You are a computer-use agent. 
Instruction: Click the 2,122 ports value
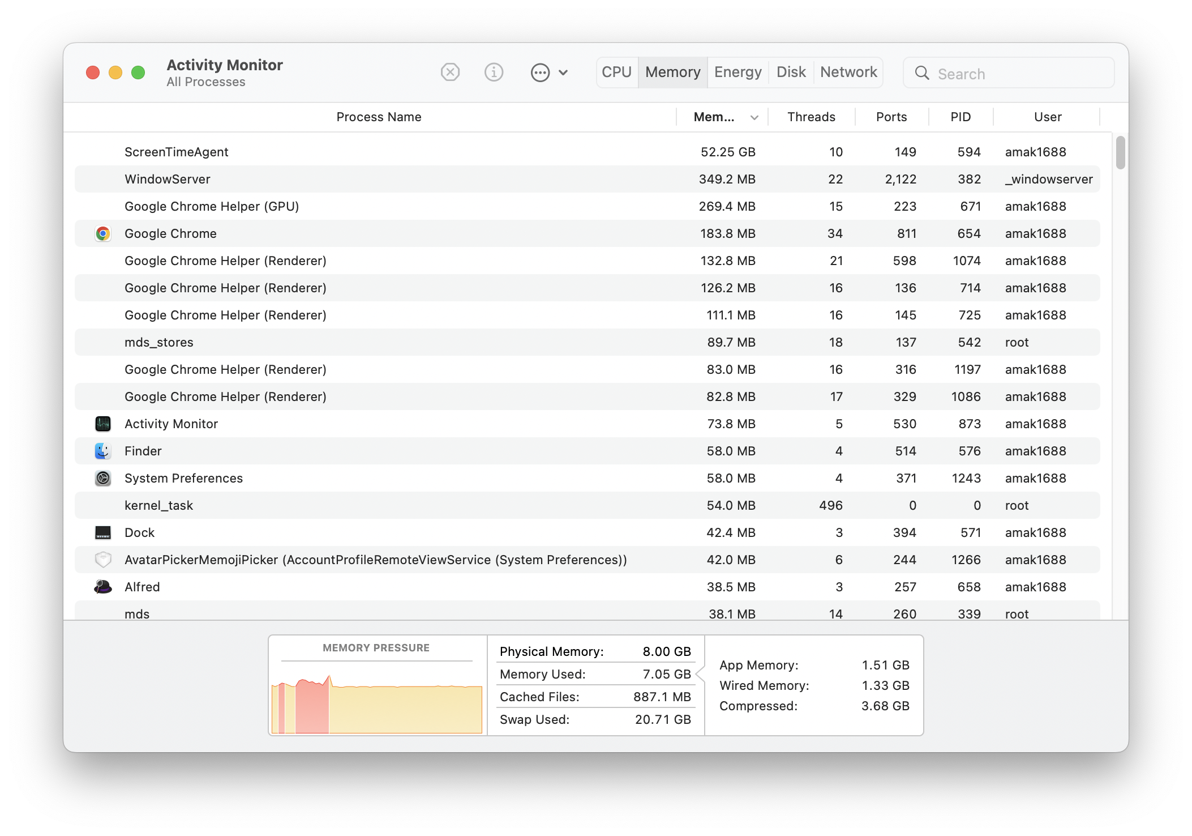[x=901, y=179]
